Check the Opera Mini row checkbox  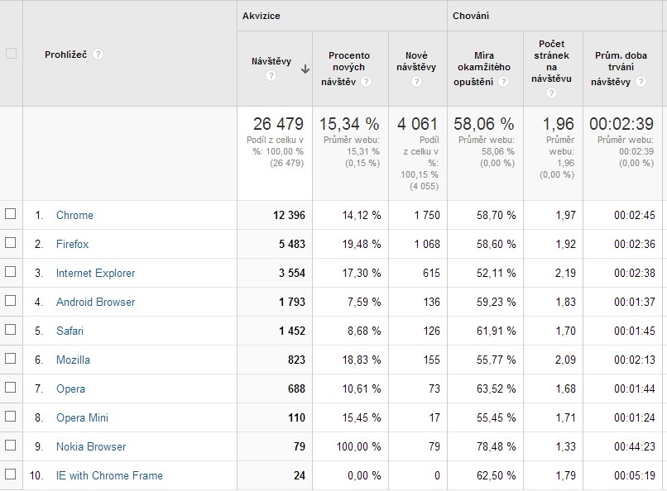tap(10, 417)
